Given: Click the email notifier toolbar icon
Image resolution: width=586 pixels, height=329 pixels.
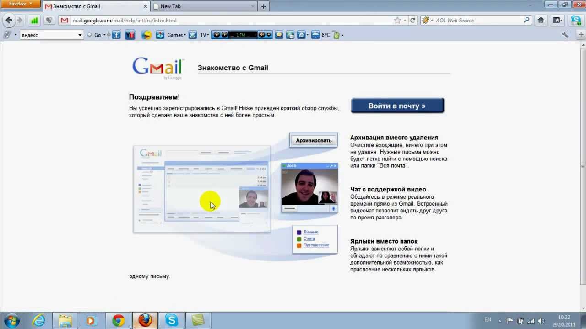Looking at the screenshot, I should (x=302, y=35).
